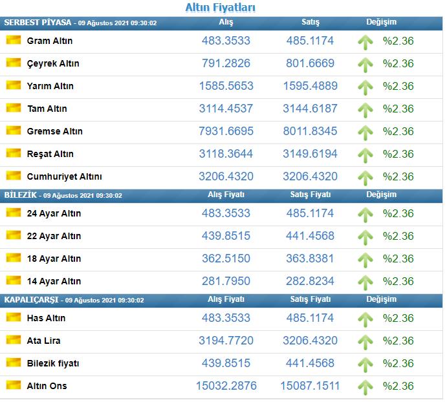Click the Altın Fiyatları page title
Screen dimensions: 447x402
coord(221,7)
